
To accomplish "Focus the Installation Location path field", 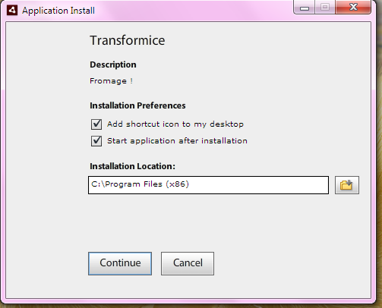I will (208, 185).
